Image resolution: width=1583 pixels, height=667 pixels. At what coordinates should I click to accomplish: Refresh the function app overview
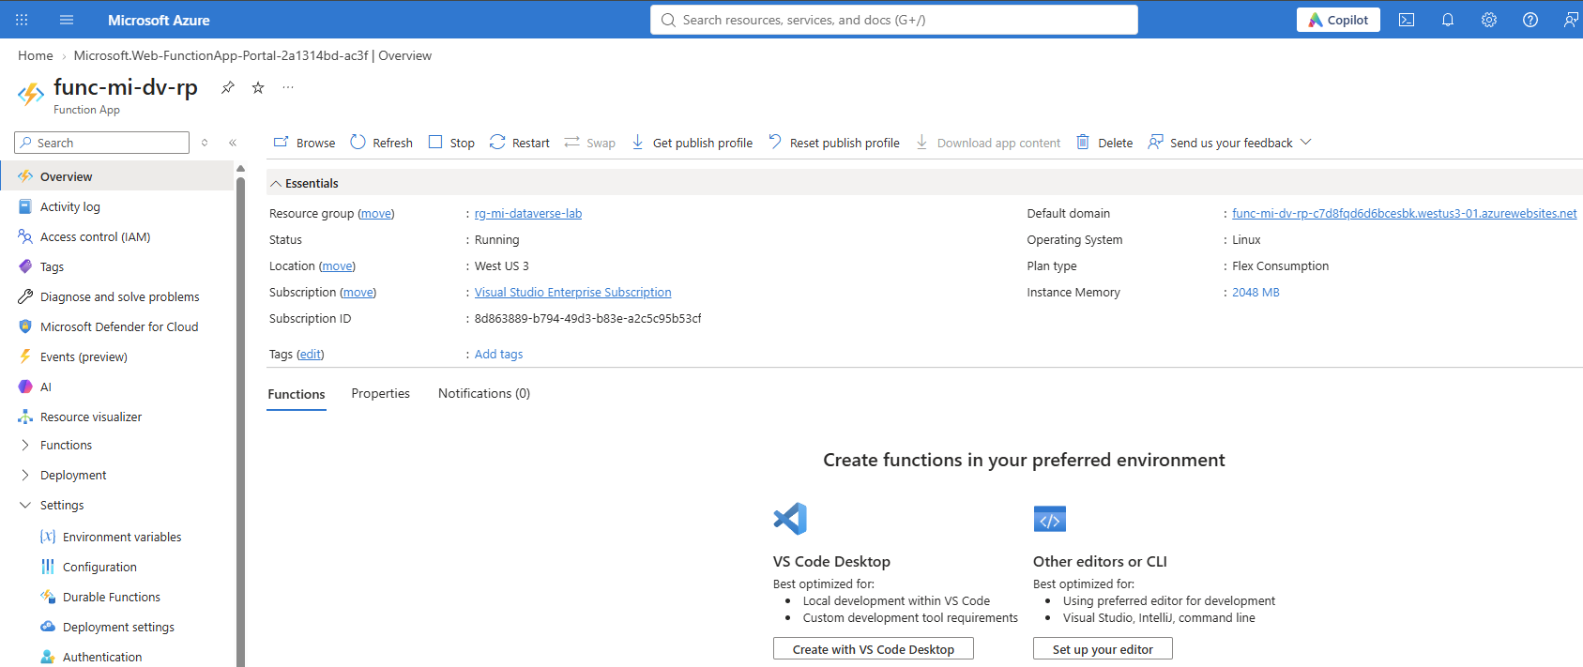click(381, 143)
